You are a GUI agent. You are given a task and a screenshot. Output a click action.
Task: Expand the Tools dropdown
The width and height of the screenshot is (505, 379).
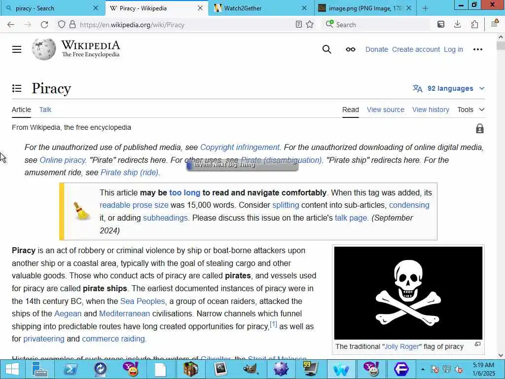point(471,110)
